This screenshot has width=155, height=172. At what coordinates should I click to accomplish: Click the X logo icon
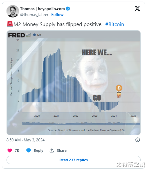coord(137,8)
